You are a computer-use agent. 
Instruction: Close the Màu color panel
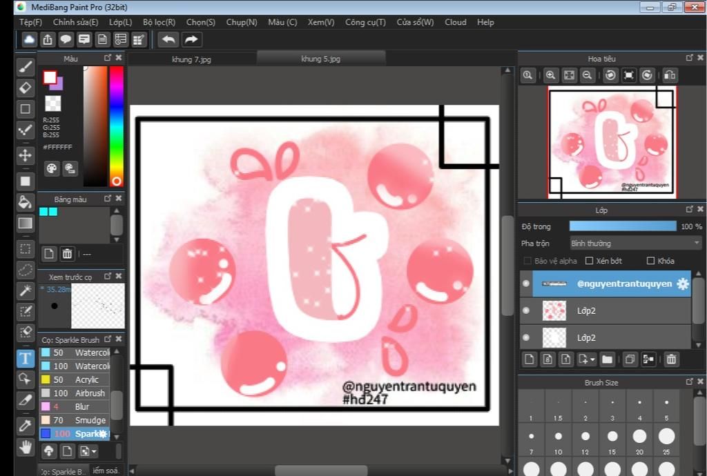[119, 58]
